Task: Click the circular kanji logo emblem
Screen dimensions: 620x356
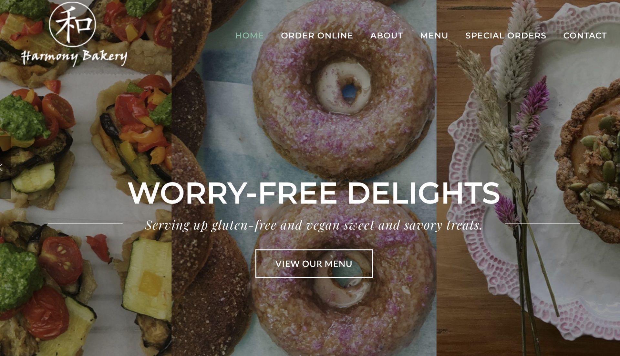Action: pos(73,24)
